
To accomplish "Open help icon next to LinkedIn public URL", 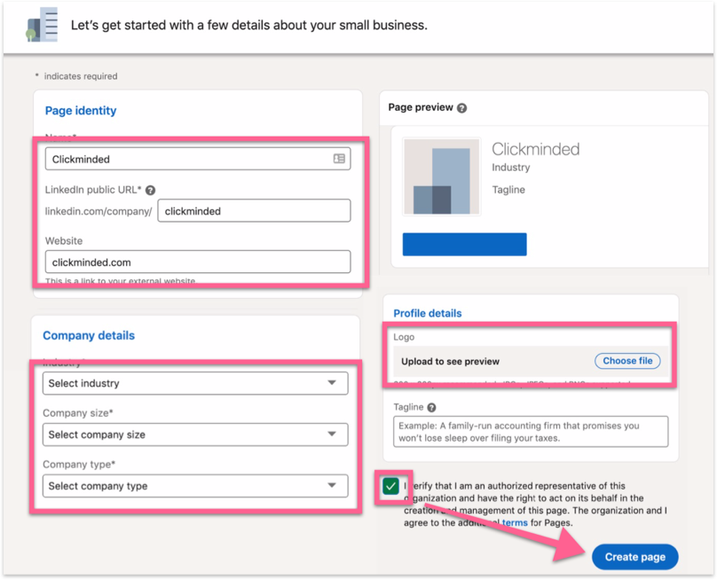I will (150, 190).
